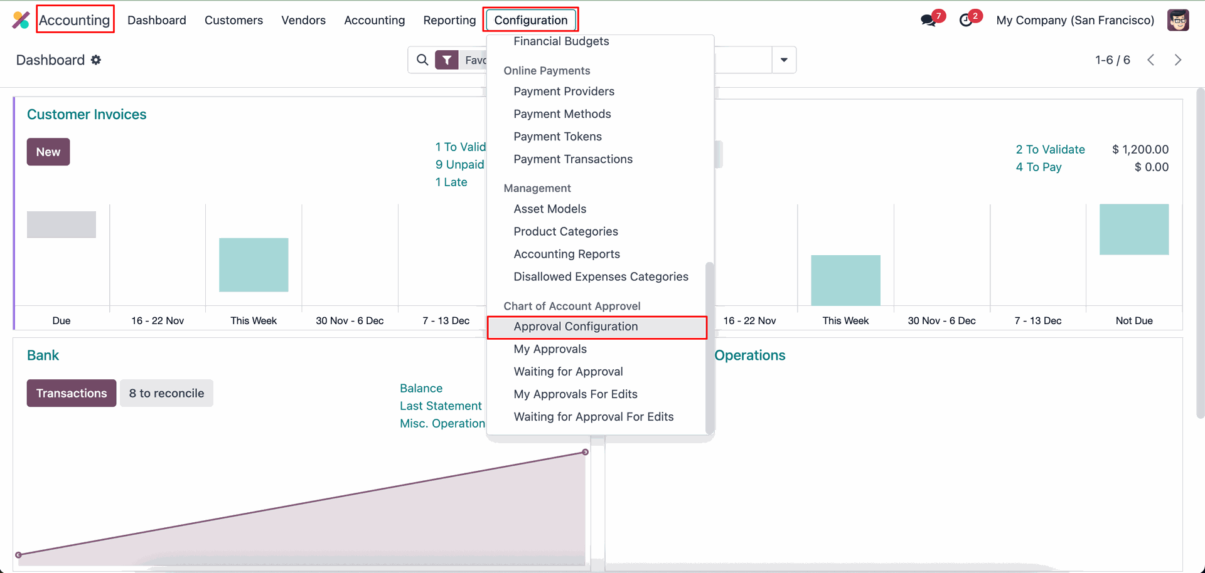Open Dashboard settings gear icon
Image resolution: width=1205 pixels, height=573 pixels.
click(x=96, y=60)
